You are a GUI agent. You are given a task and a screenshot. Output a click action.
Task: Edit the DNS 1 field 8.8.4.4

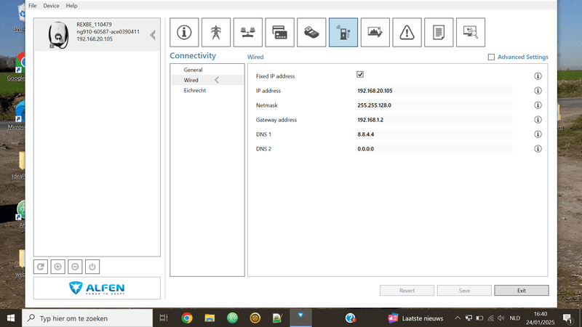click(434, 134)
